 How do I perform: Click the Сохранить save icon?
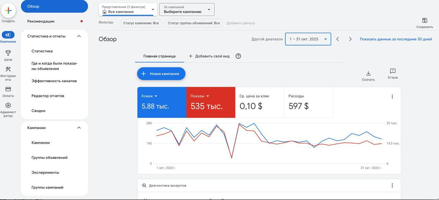click(425, 21)
